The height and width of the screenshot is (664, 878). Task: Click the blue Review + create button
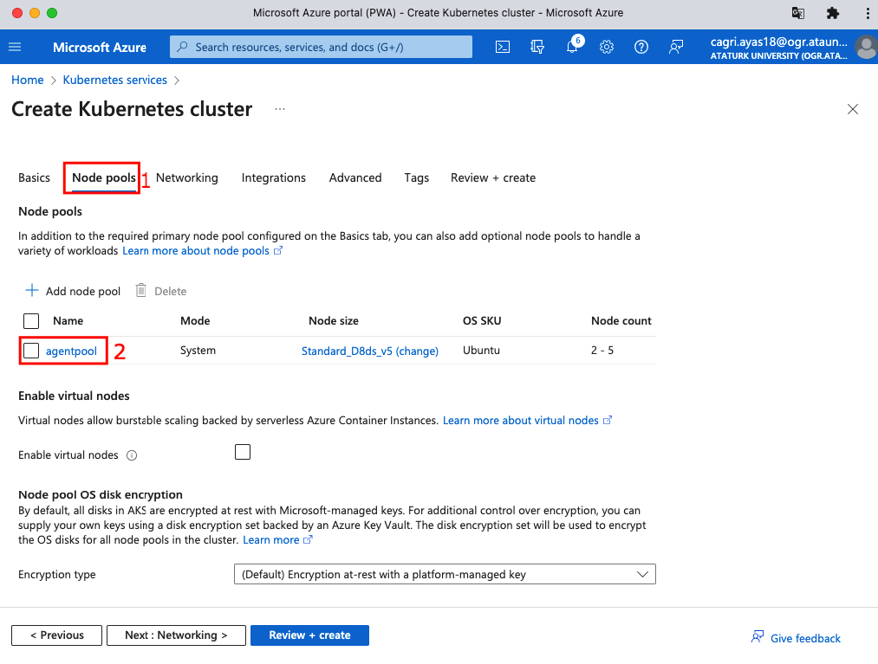pos(309,635)
